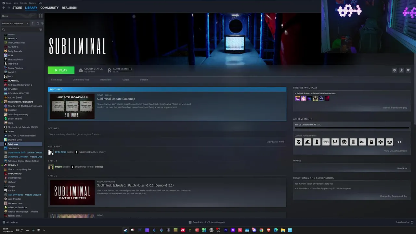Open the Friends menu
This screenshot has height=234, width=416.
click(24, 3)
